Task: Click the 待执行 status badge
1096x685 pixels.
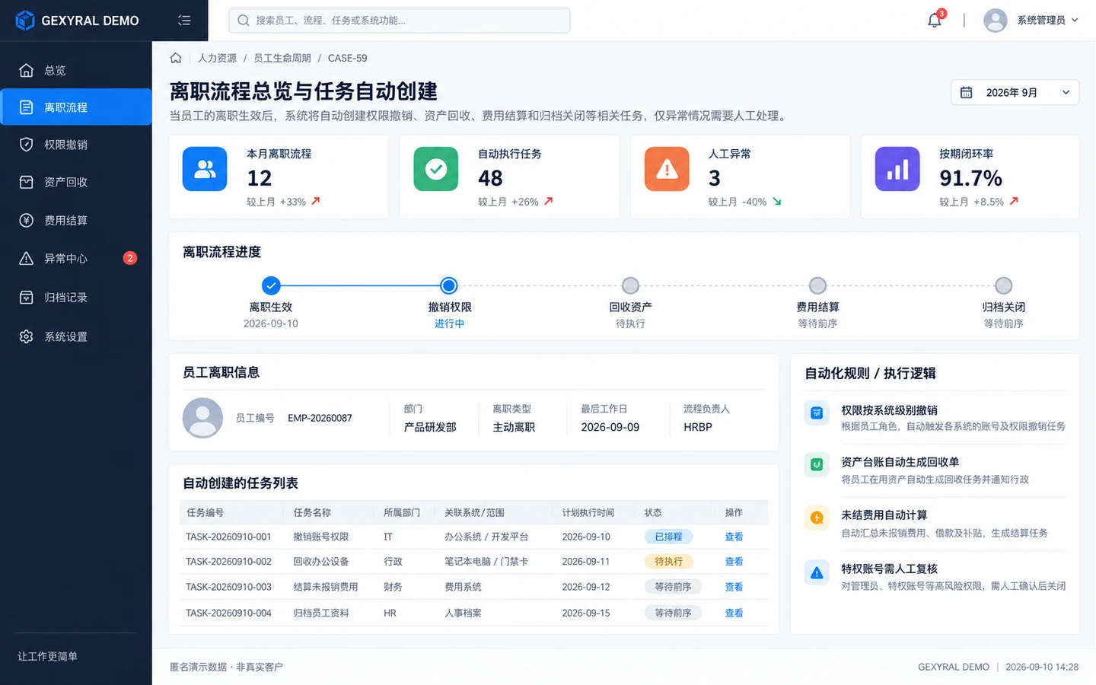Action: click(x=668, y=562)
